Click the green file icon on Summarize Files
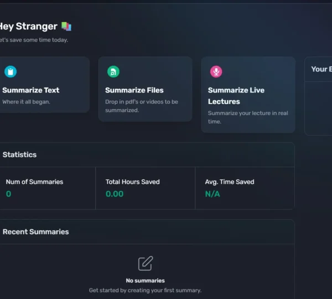This screenshot has height=299, width=332. point(113,72)
